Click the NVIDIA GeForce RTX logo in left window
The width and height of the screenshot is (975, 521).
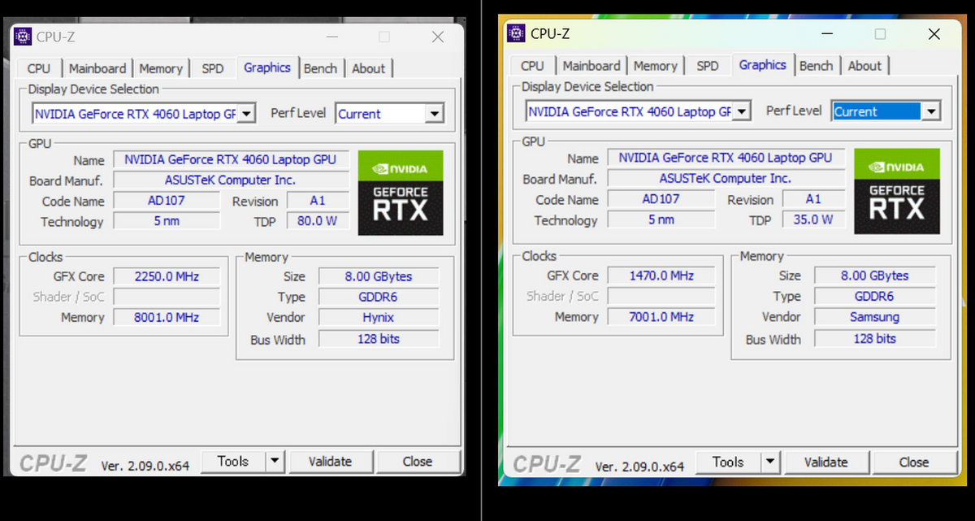tap(400, 192)
